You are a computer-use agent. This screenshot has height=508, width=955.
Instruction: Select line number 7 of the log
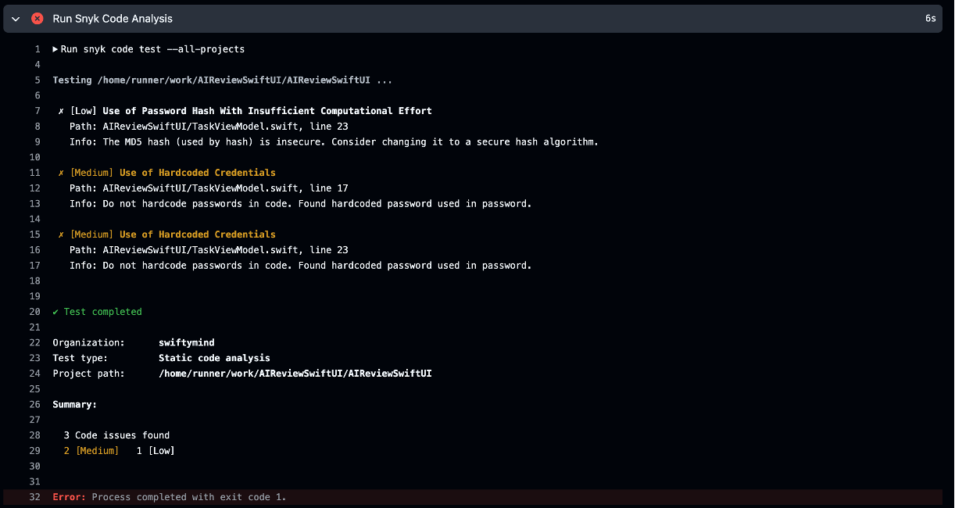click(x=37, y=111)
